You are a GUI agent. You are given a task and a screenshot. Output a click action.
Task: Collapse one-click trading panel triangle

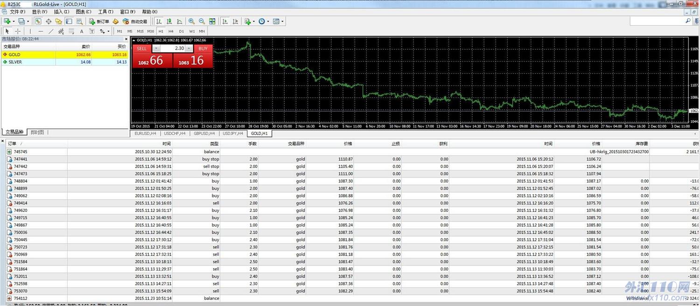[x=134, y=41]
